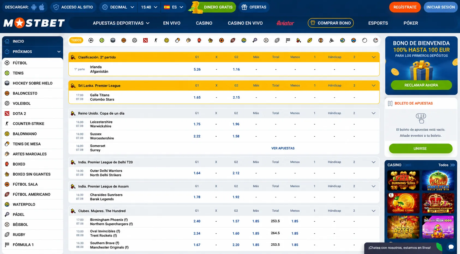Click the Iniciar Sesión button
This screenshot has height=254, width=460.
tap(441, 7)
